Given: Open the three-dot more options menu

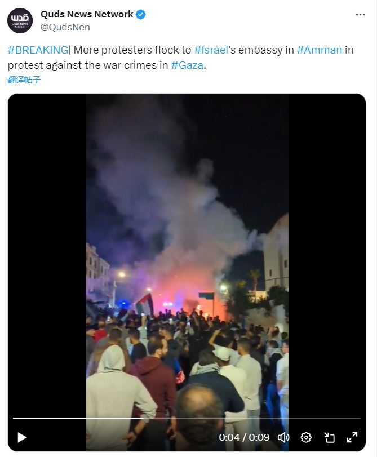Looking at the screenshot, I should click(x=361, y=14).
